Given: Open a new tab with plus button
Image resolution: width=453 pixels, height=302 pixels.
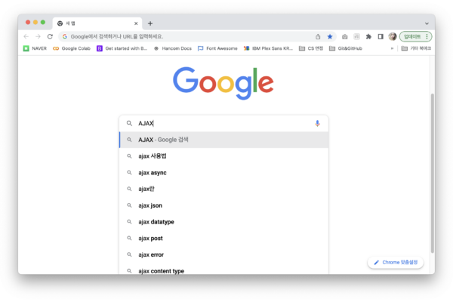Looking at the screenshot, I should point(150,23).
